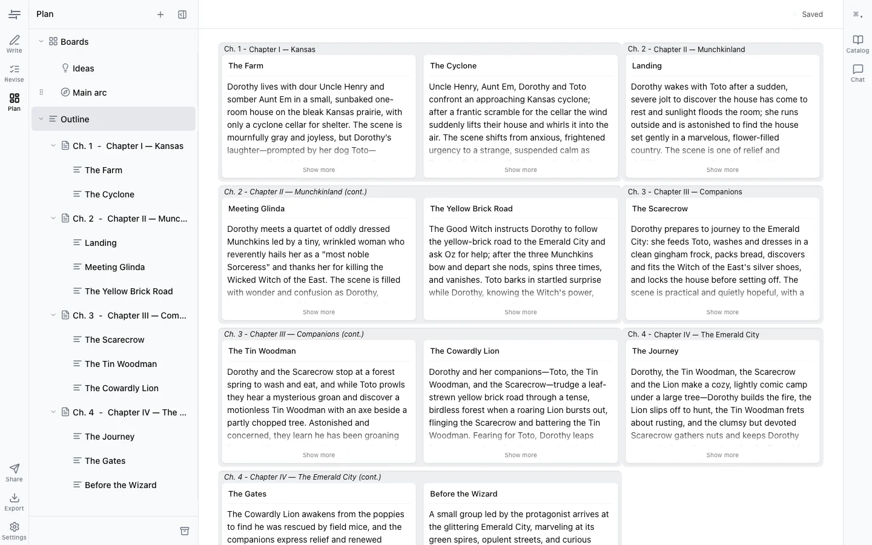Open the Catalog panel
Screen dimensions: 872x545
click(857, 44)
